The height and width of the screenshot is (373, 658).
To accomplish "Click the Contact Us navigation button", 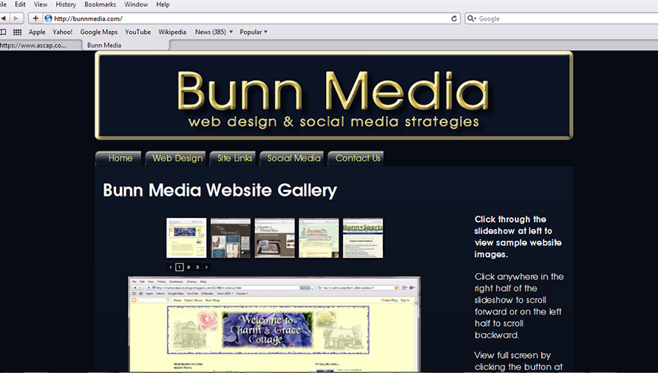I will 356,158.
